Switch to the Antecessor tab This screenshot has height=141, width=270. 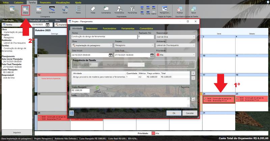92,29
